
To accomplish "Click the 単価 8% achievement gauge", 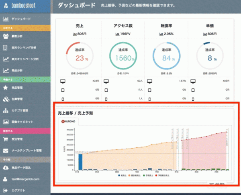I will (x=210, y=56).
